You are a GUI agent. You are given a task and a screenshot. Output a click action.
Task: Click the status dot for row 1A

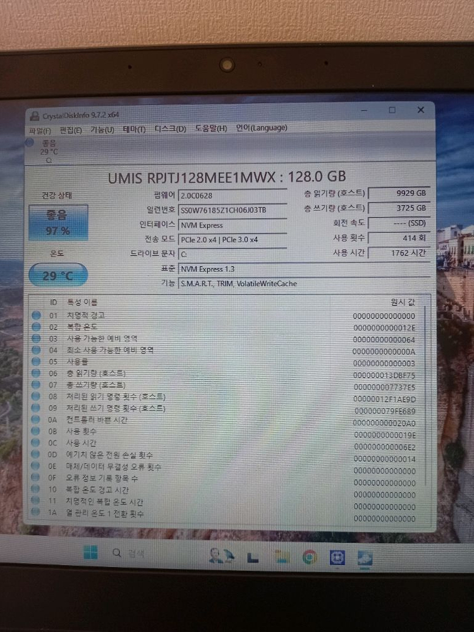(x=36, y=513)
